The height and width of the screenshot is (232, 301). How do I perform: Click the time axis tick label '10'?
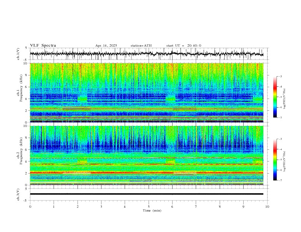267,207
